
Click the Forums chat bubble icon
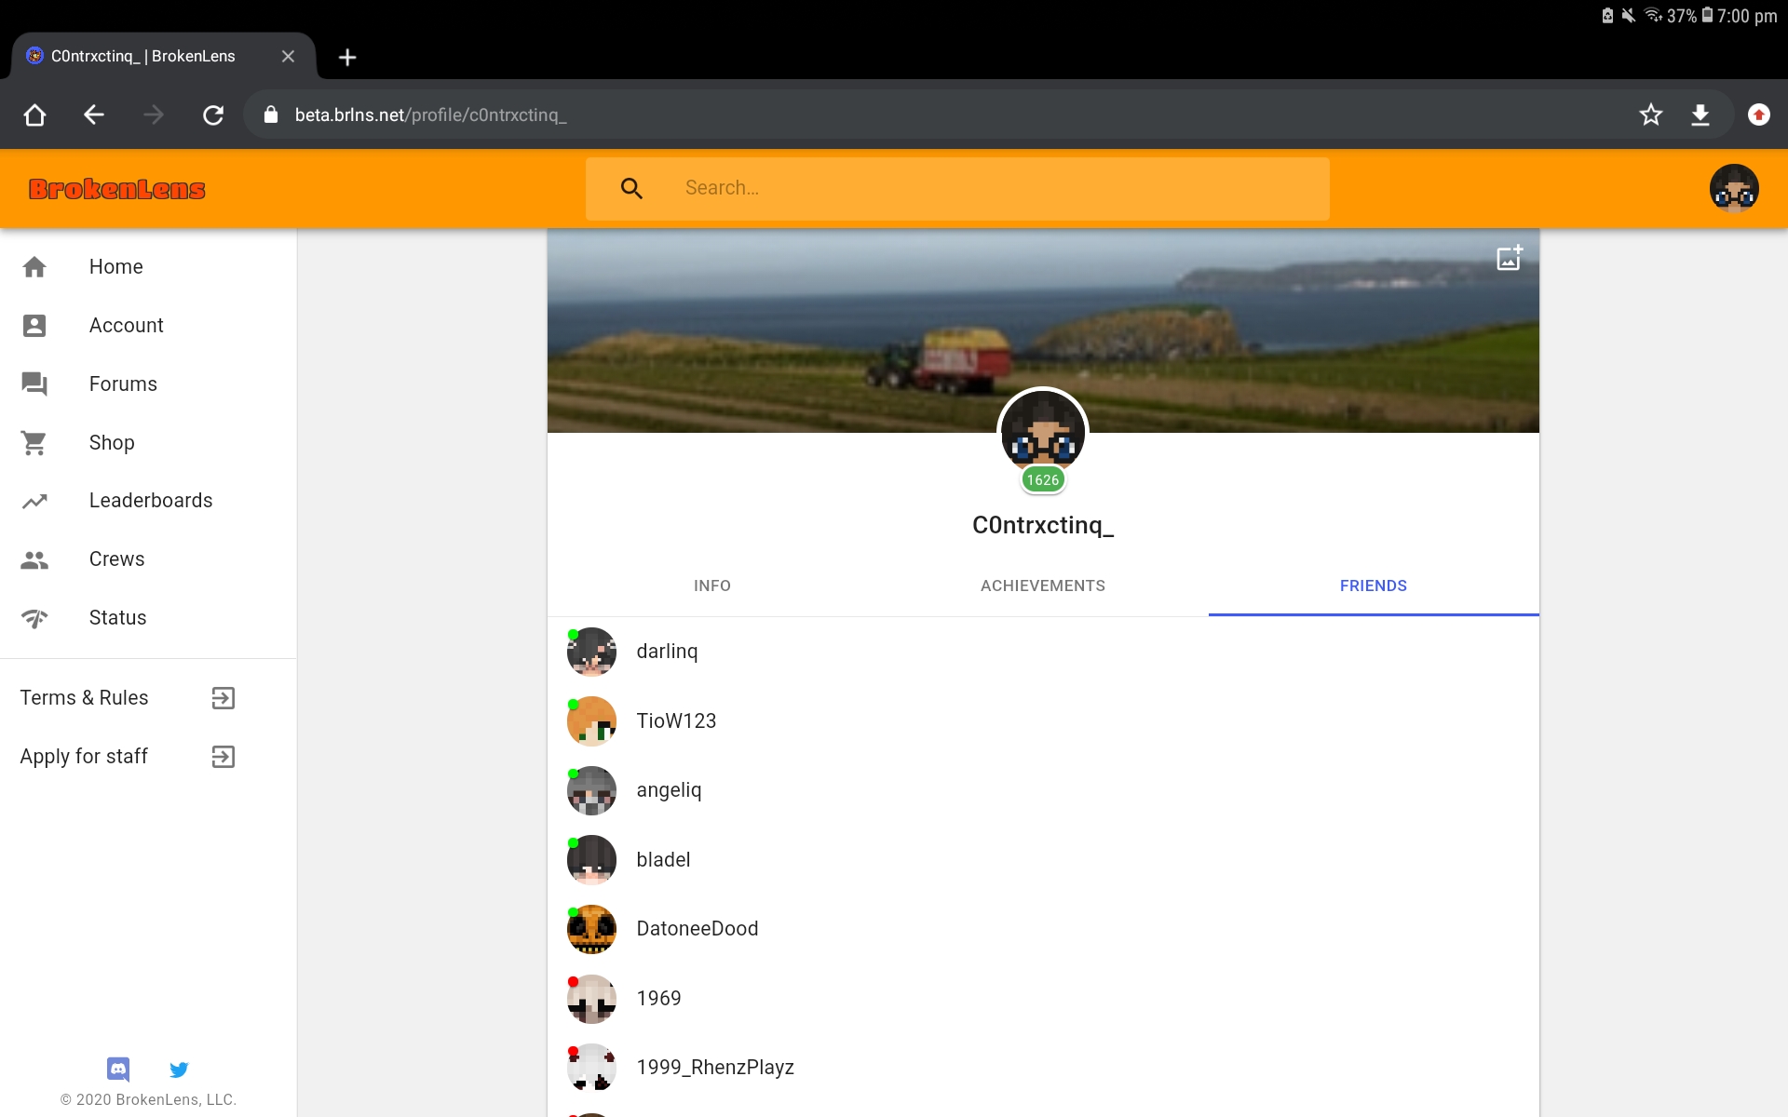click(34, 384)
